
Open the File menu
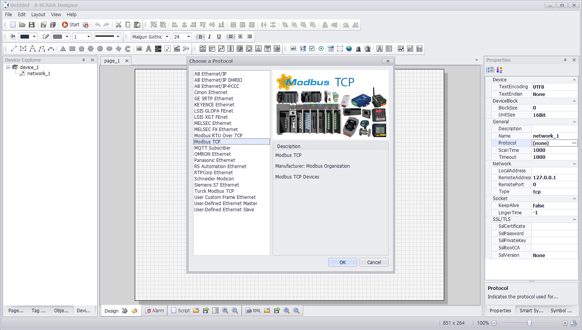[x=8, y=14]
